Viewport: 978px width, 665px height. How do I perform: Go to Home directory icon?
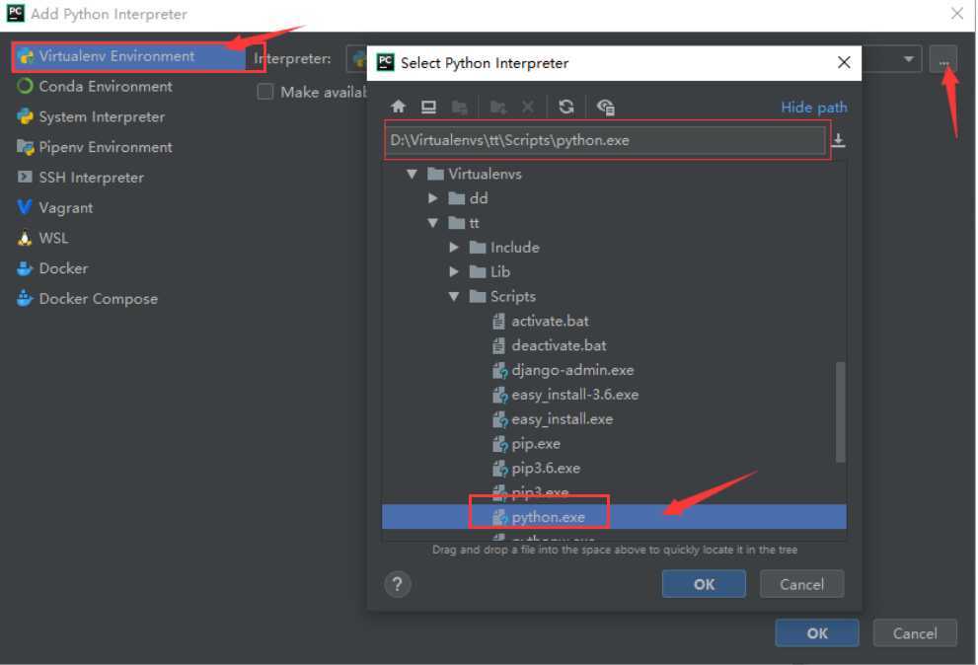[x=398, y=107]
